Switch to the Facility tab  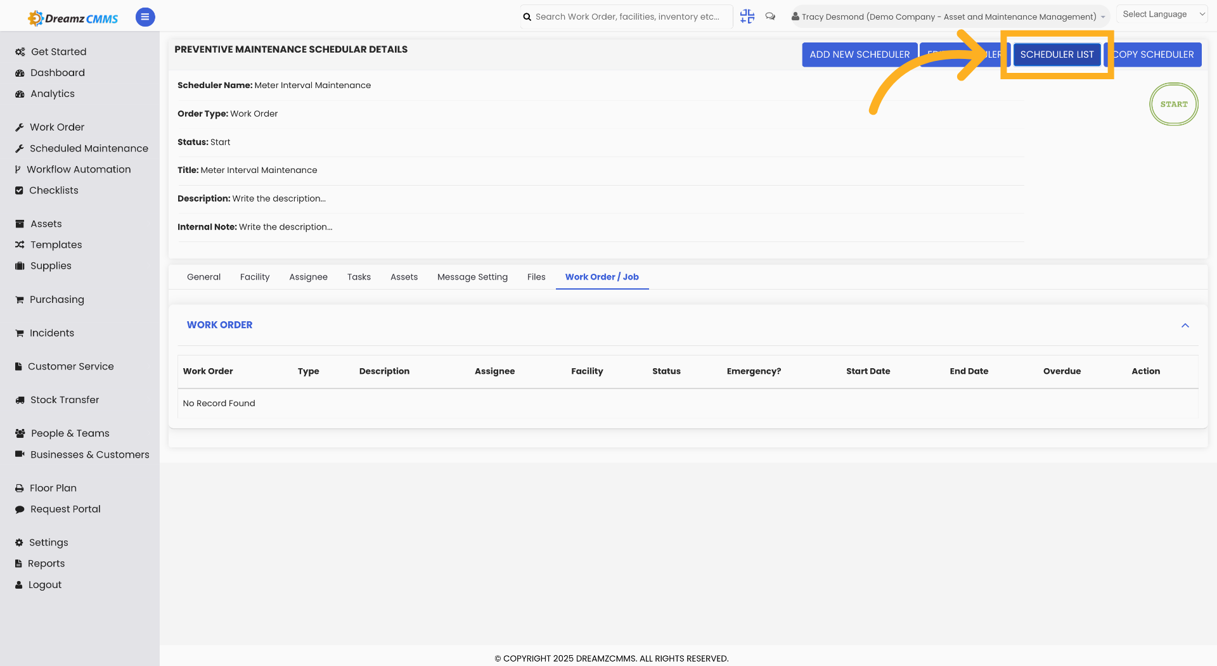click(x=255, y=277)
